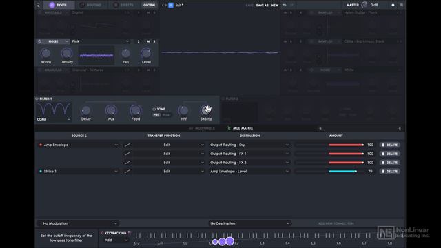Click the Filter 1 Delay knob
Screen dimensions: 441x248
(85, 110)
